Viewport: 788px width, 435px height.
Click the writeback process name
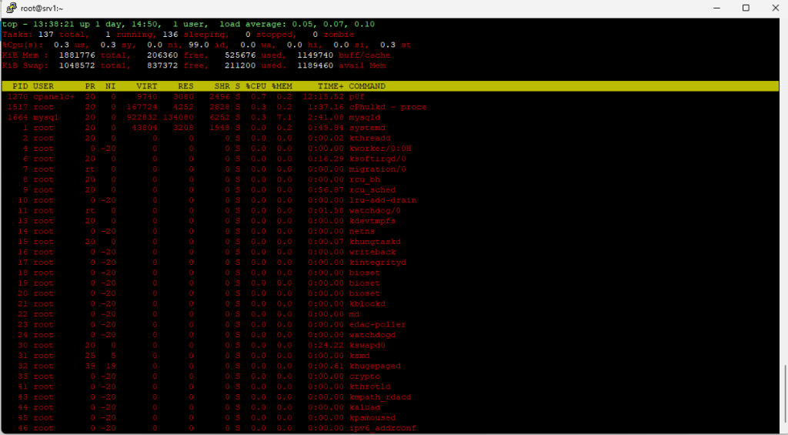coord(372,252)
